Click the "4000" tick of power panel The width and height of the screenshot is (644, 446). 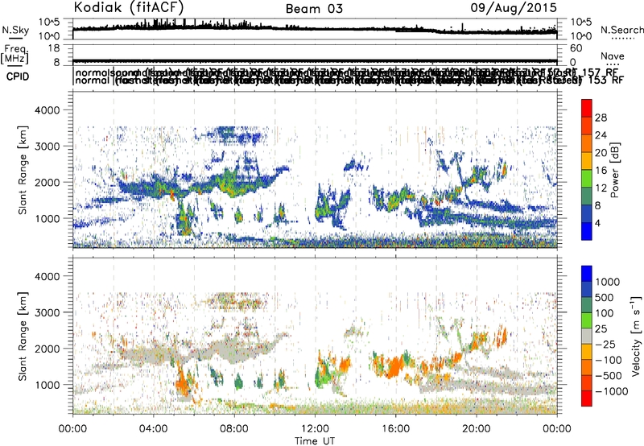pyautogui.click(x=47, y=110)
